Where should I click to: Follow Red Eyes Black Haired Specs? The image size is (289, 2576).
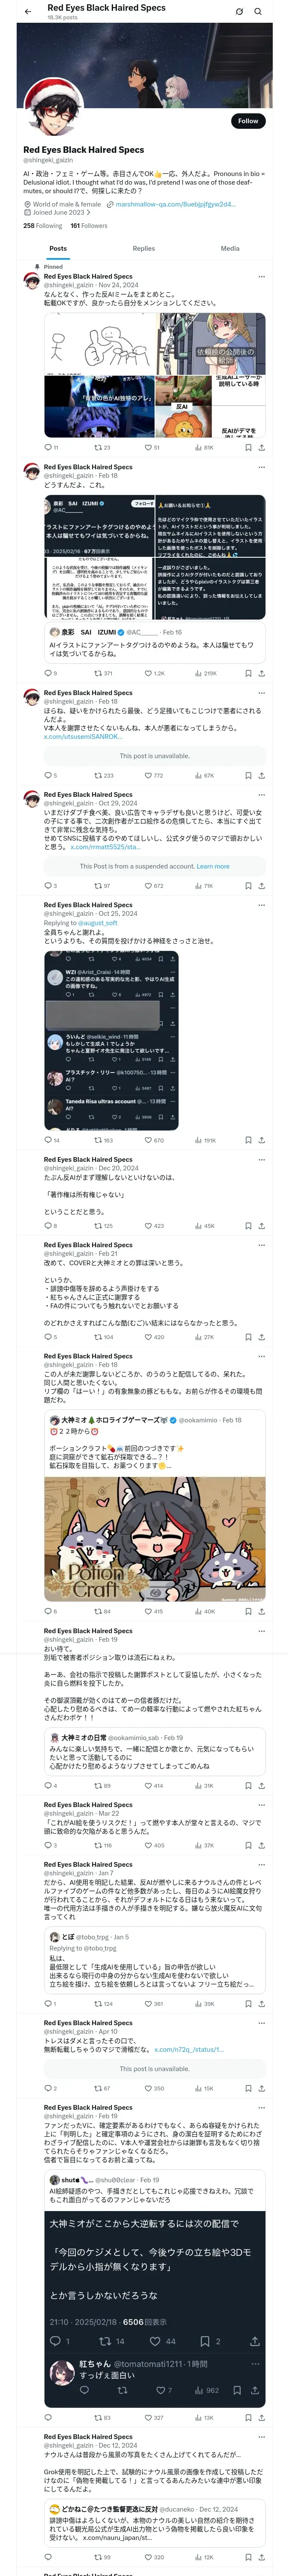(247, 121)
